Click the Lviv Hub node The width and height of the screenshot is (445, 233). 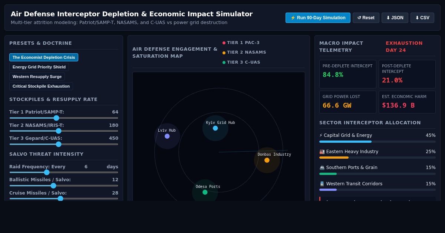tap(167, 136)
